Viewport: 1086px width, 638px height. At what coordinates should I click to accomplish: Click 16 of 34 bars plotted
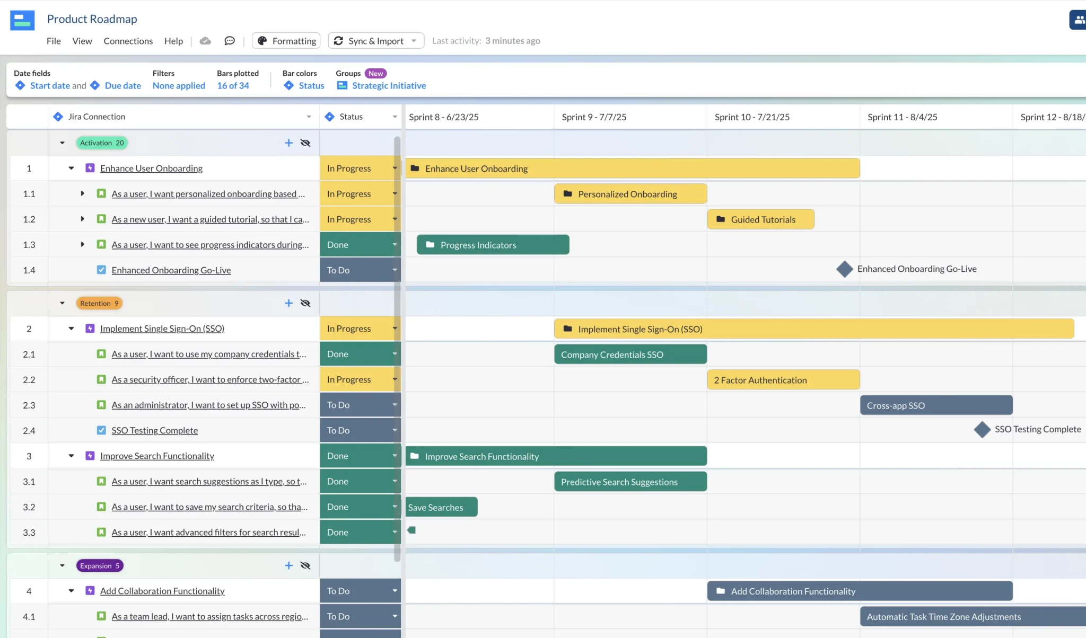coord(233,85)
